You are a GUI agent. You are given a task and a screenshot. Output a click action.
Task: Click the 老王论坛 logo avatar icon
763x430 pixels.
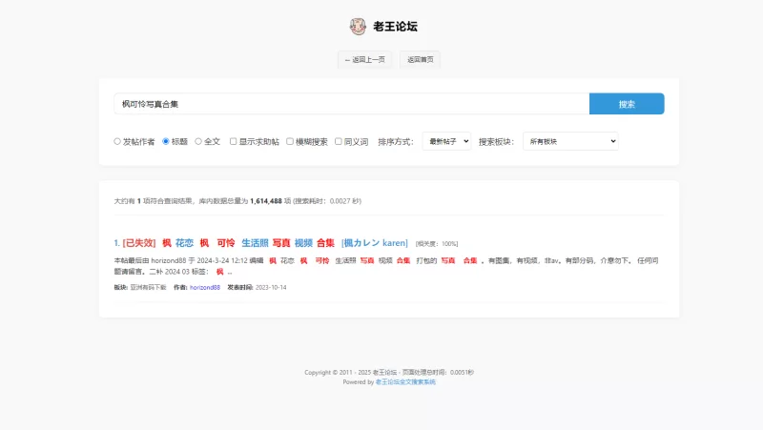[x=358, y=26]
